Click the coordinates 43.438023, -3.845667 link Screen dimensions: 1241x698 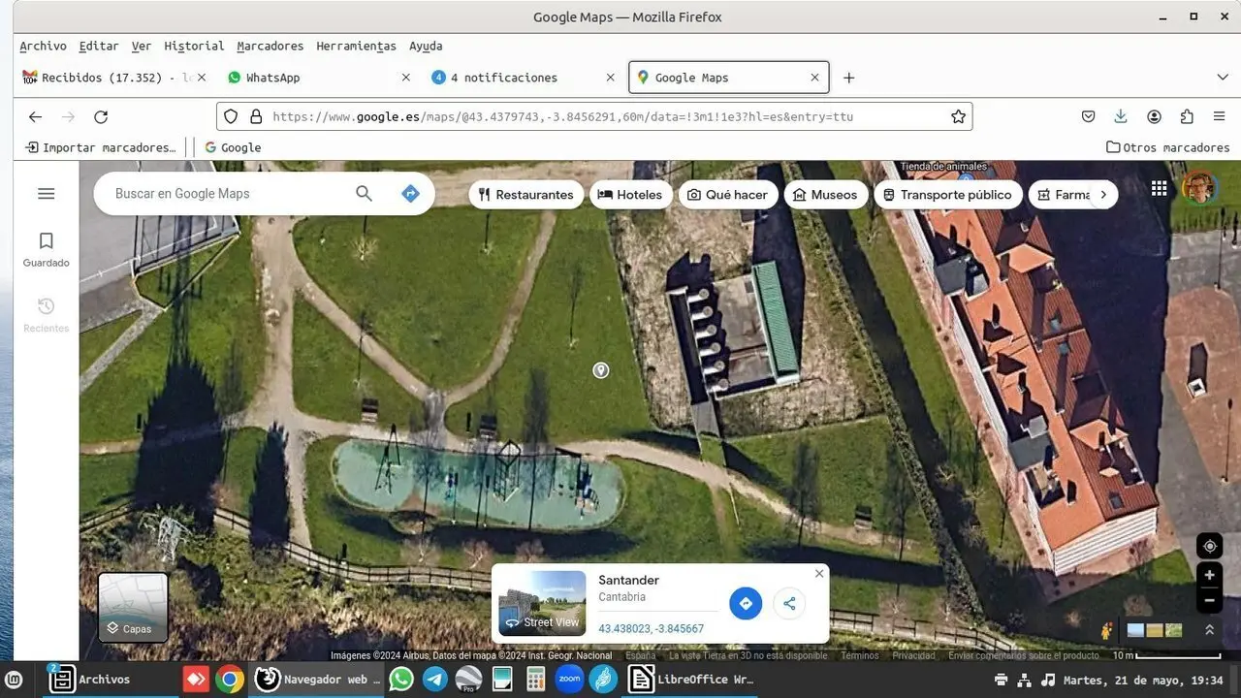click(x=651, y=628)
